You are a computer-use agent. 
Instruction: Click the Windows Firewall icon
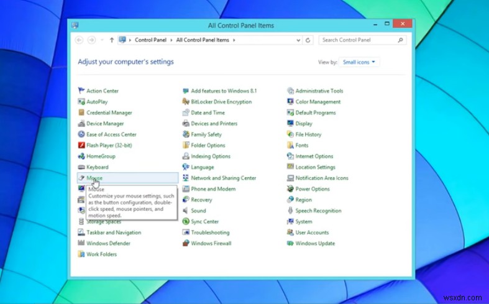pyautogui.click(x=186, y=243)
